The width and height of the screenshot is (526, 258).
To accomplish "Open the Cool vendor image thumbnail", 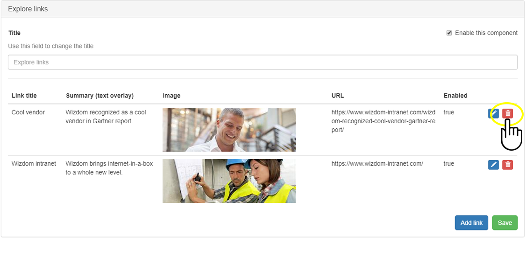I will 229,130.
